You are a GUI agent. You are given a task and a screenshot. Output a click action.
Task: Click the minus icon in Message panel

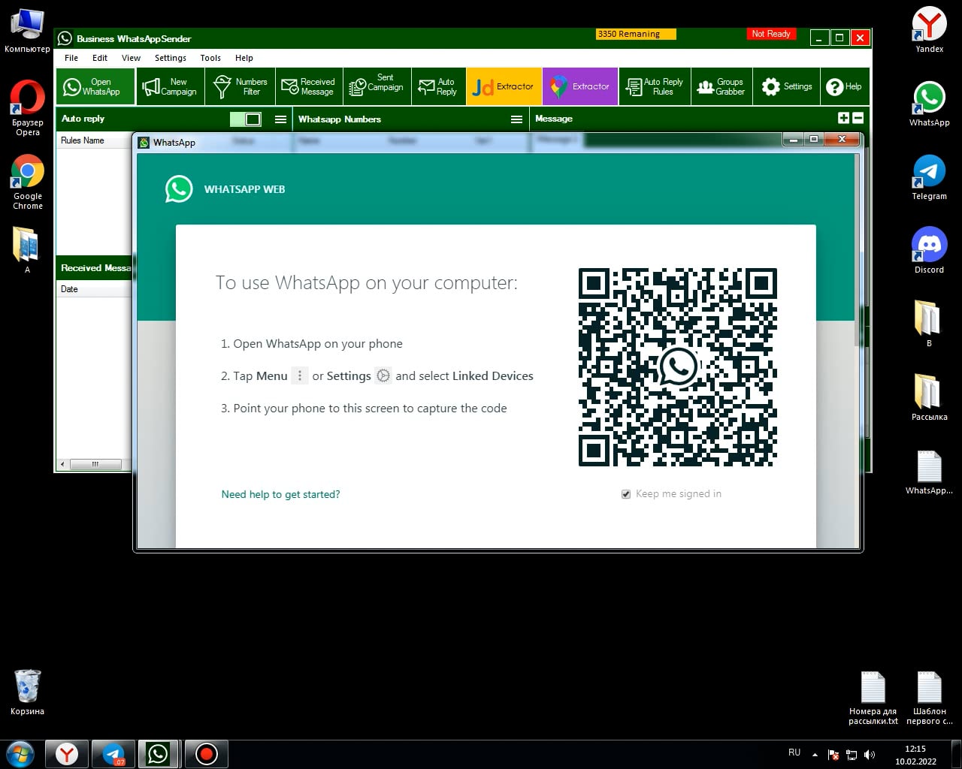click(x=858, y=118)
